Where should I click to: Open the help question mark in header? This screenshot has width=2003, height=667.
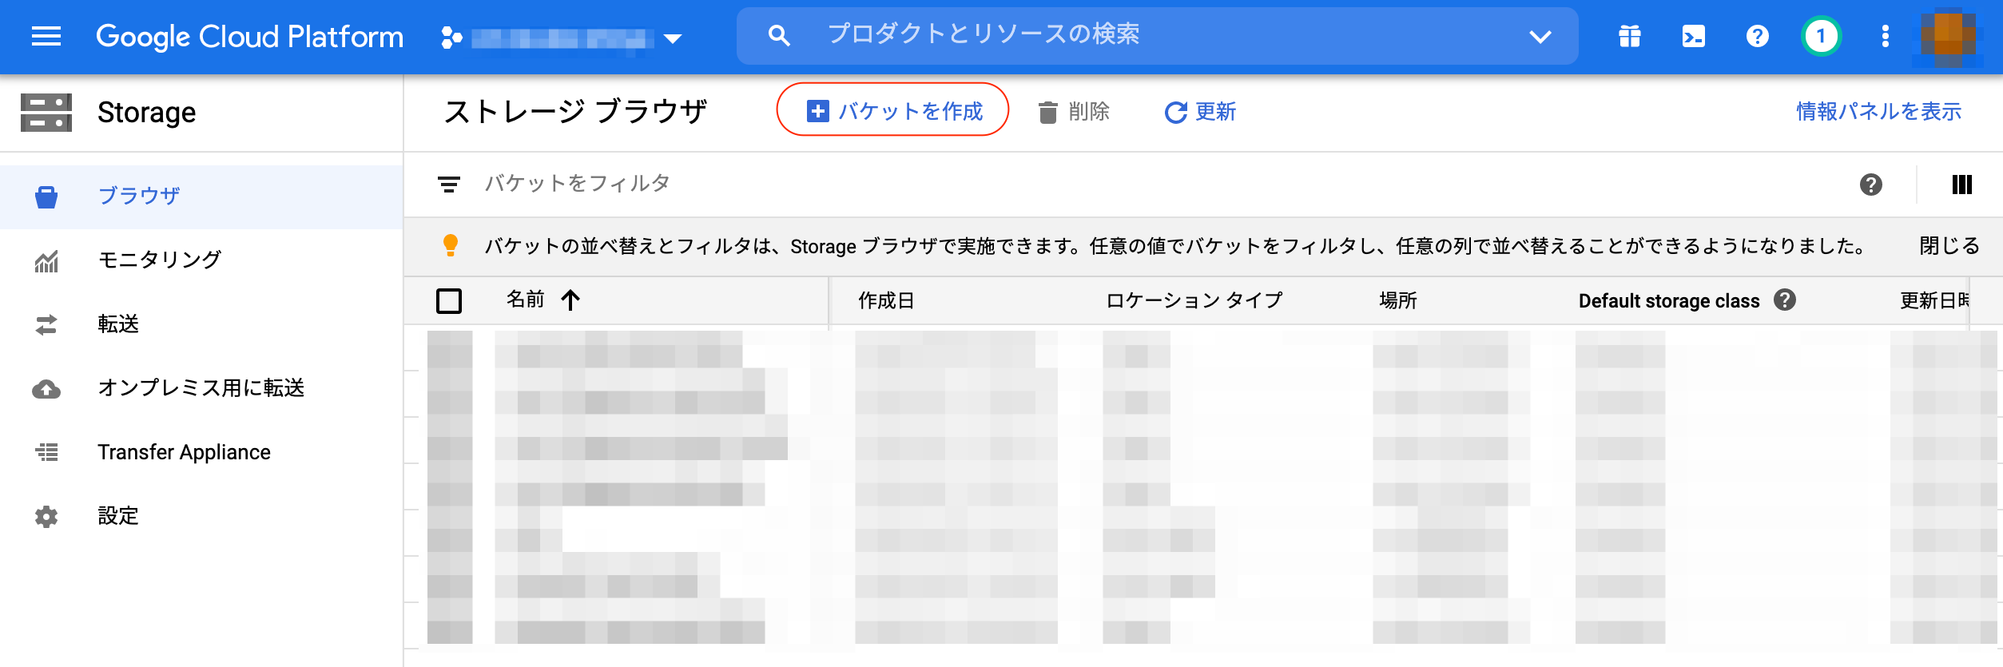tap(1757, 36)
